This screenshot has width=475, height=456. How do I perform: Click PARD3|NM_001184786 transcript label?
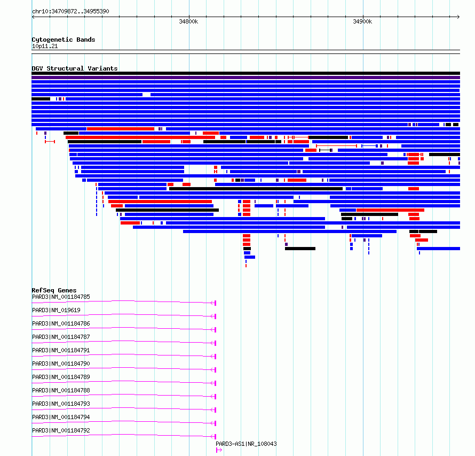61,323
